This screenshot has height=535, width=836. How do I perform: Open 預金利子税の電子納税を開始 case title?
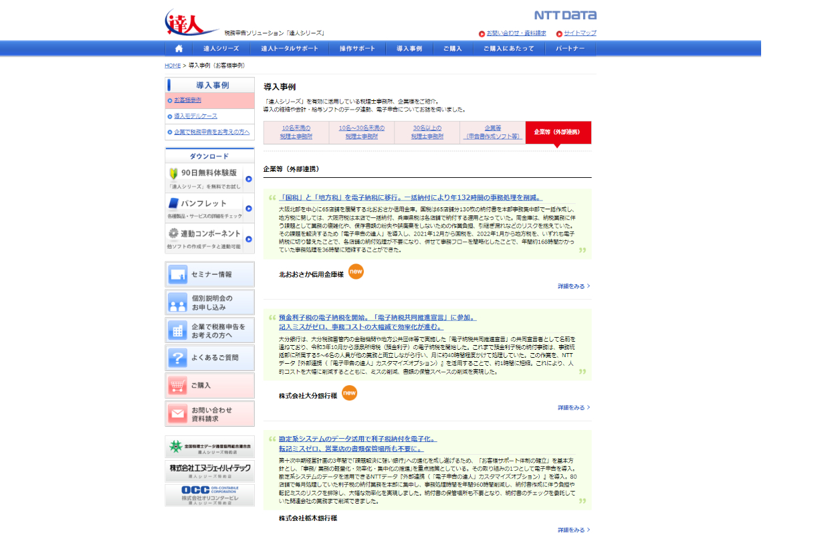point(378,322)
